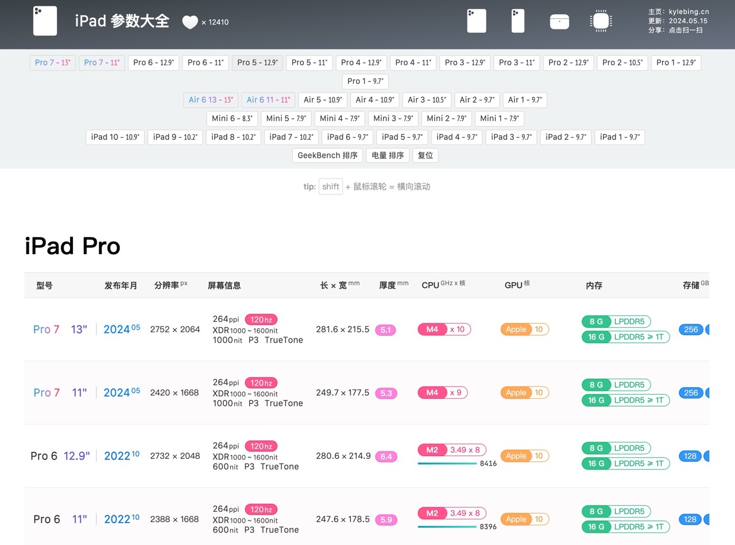Select the iPad 9 - 10.2" tag

[175, 137]
